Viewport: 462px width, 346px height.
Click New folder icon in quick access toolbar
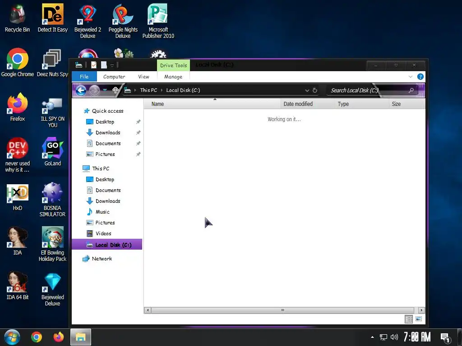[104, 65]
